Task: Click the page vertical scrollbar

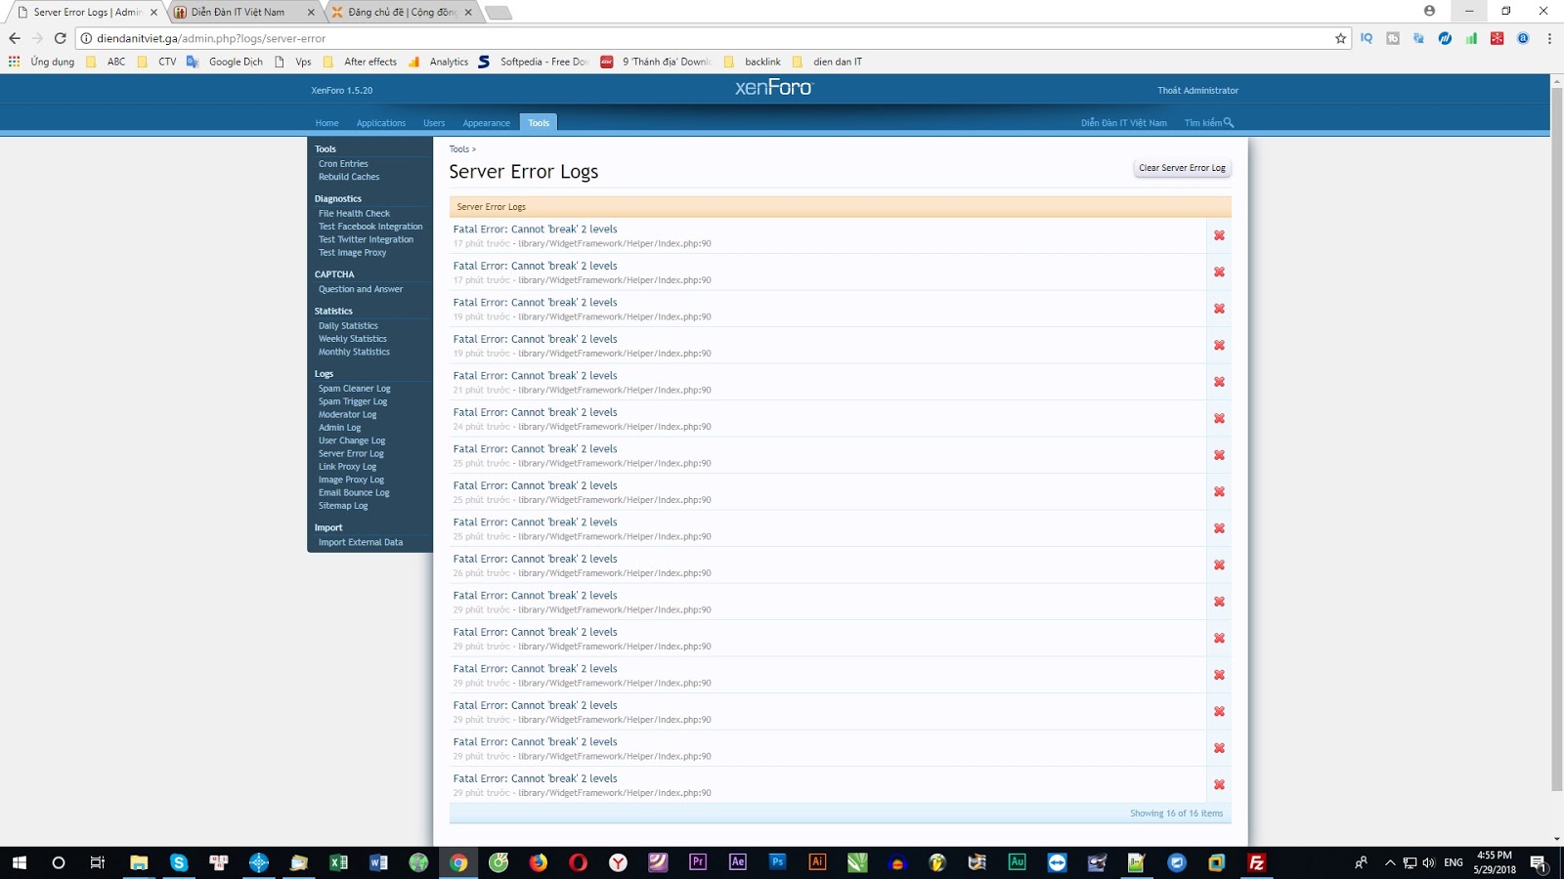Action: pyautogui.click(x=1556, y=439)
